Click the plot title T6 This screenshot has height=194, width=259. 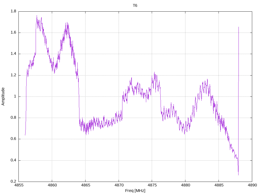click(135, 6)
